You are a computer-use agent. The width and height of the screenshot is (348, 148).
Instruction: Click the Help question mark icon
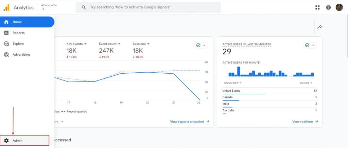click(x=328, y=7)
